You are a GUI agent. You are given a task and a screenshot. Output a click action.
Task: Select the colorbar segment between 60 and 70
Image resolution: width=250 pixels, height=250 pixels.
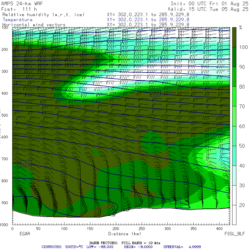pyautogui.click(x=234, y=116)
